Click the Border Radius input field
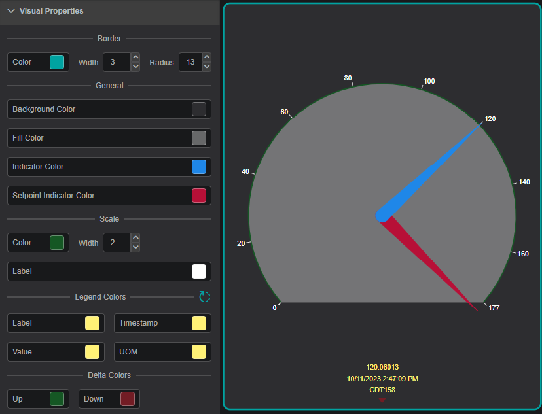The image size is (542, 414). pyautogui.click(x=190, y=62)
